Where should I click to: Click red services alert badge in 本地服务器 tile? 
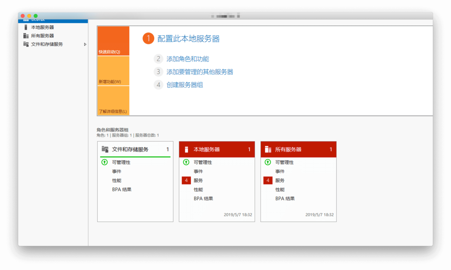186,180
